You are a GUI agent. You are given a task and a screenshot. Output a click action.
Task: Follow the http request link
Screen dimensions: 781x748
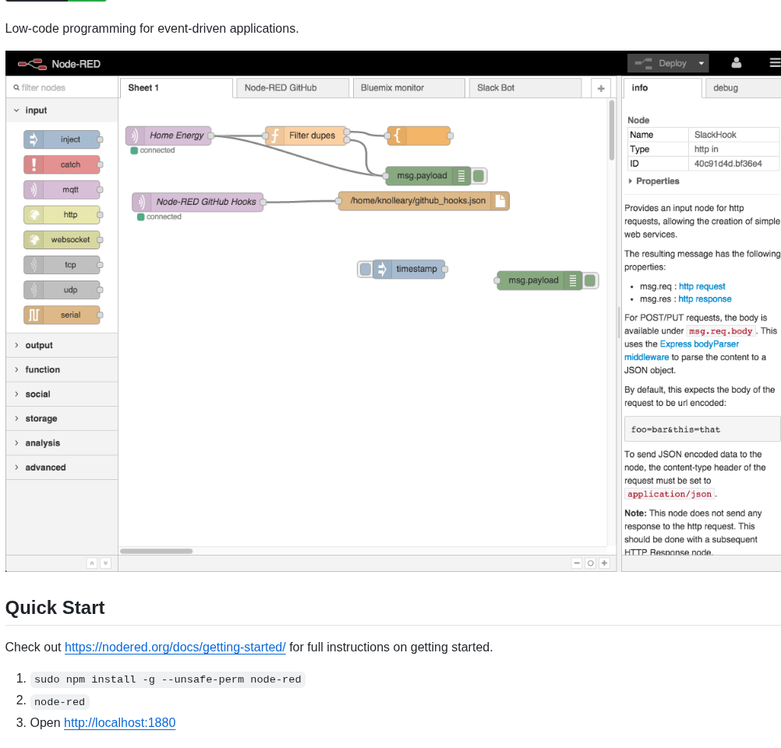(x=701, y=287)
